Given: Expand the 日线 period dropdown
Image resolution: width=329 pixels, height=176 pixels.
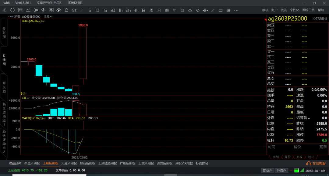Looking at the screenshot, I should pyautogui.click(x=48, y=16).
